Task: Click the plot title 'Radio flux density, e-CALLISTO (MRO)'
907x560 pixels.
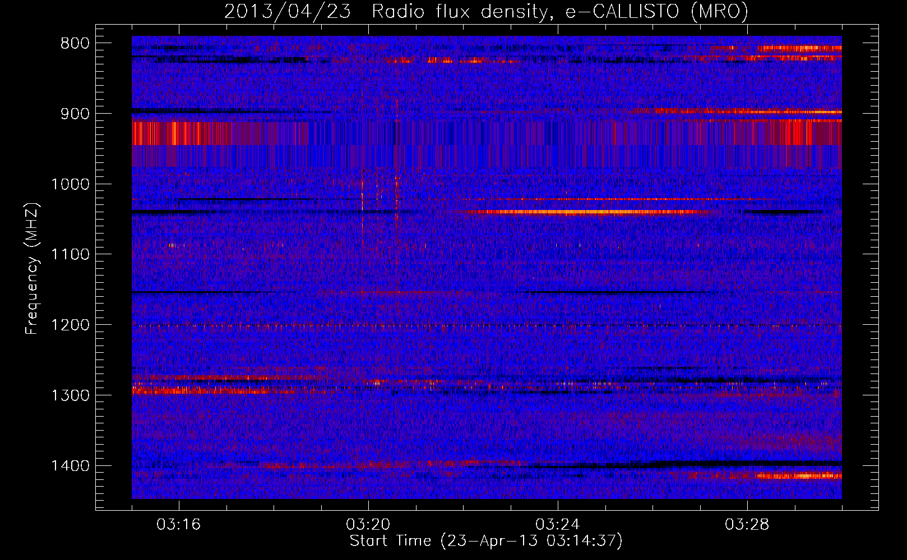Action: 559,12
